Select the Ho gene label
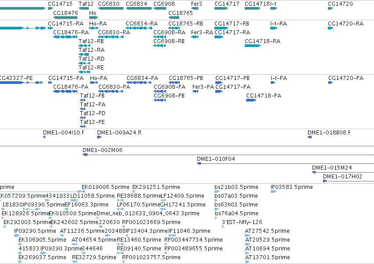This screenshot has width=374, height=264. (93, 13)
